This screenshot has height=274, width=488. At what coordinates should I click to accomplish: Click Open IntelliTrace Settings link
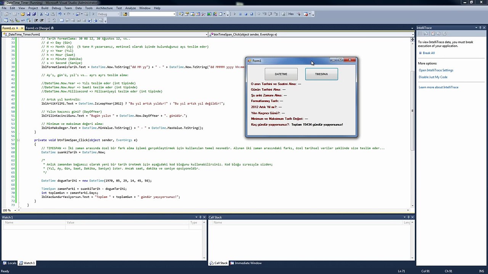[436, 70]
